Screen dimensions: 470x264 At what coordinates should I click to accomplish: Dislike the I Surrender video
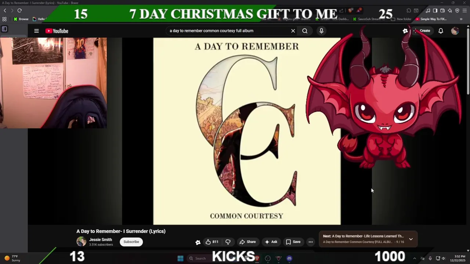tap(228, 242)
